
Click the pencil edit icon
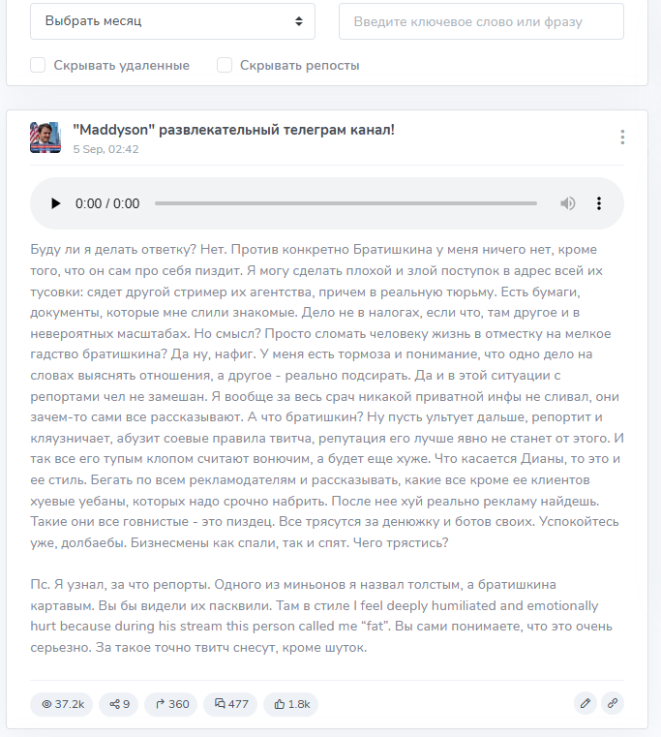pos(586,704)
